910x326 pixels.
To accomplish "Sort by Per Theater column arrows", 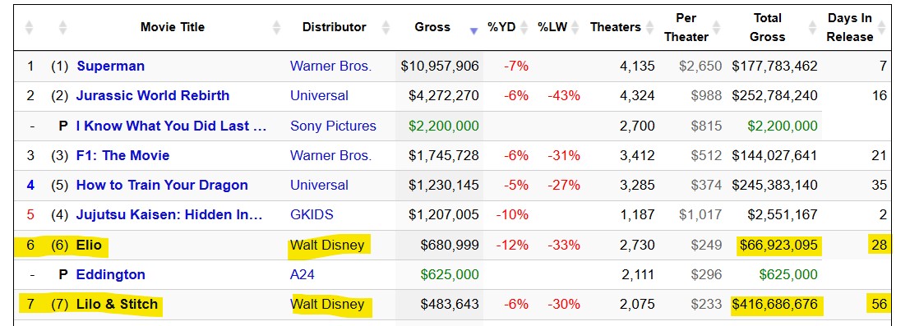I will click(716, 27).
